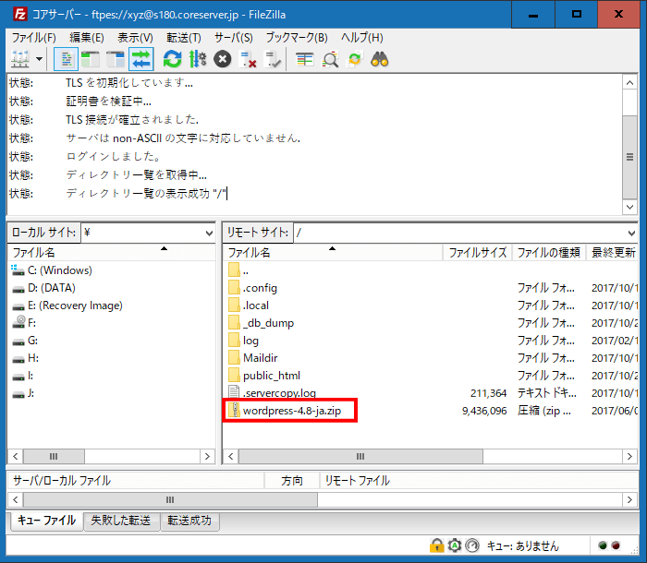Viewport: 647px width, 563px height.
Task: Click the padlock encryption status icon
Action: (436, 545)
